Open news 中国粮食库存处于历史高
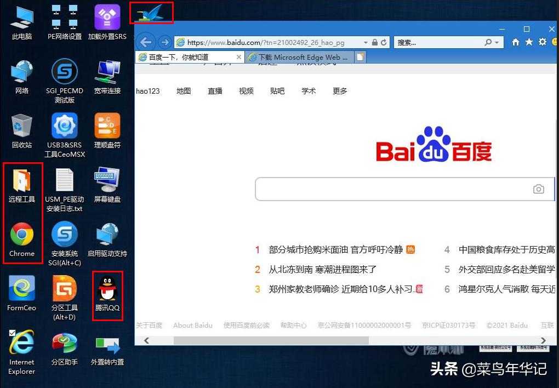The image size is (559, 388). click(x=506, y=250)
